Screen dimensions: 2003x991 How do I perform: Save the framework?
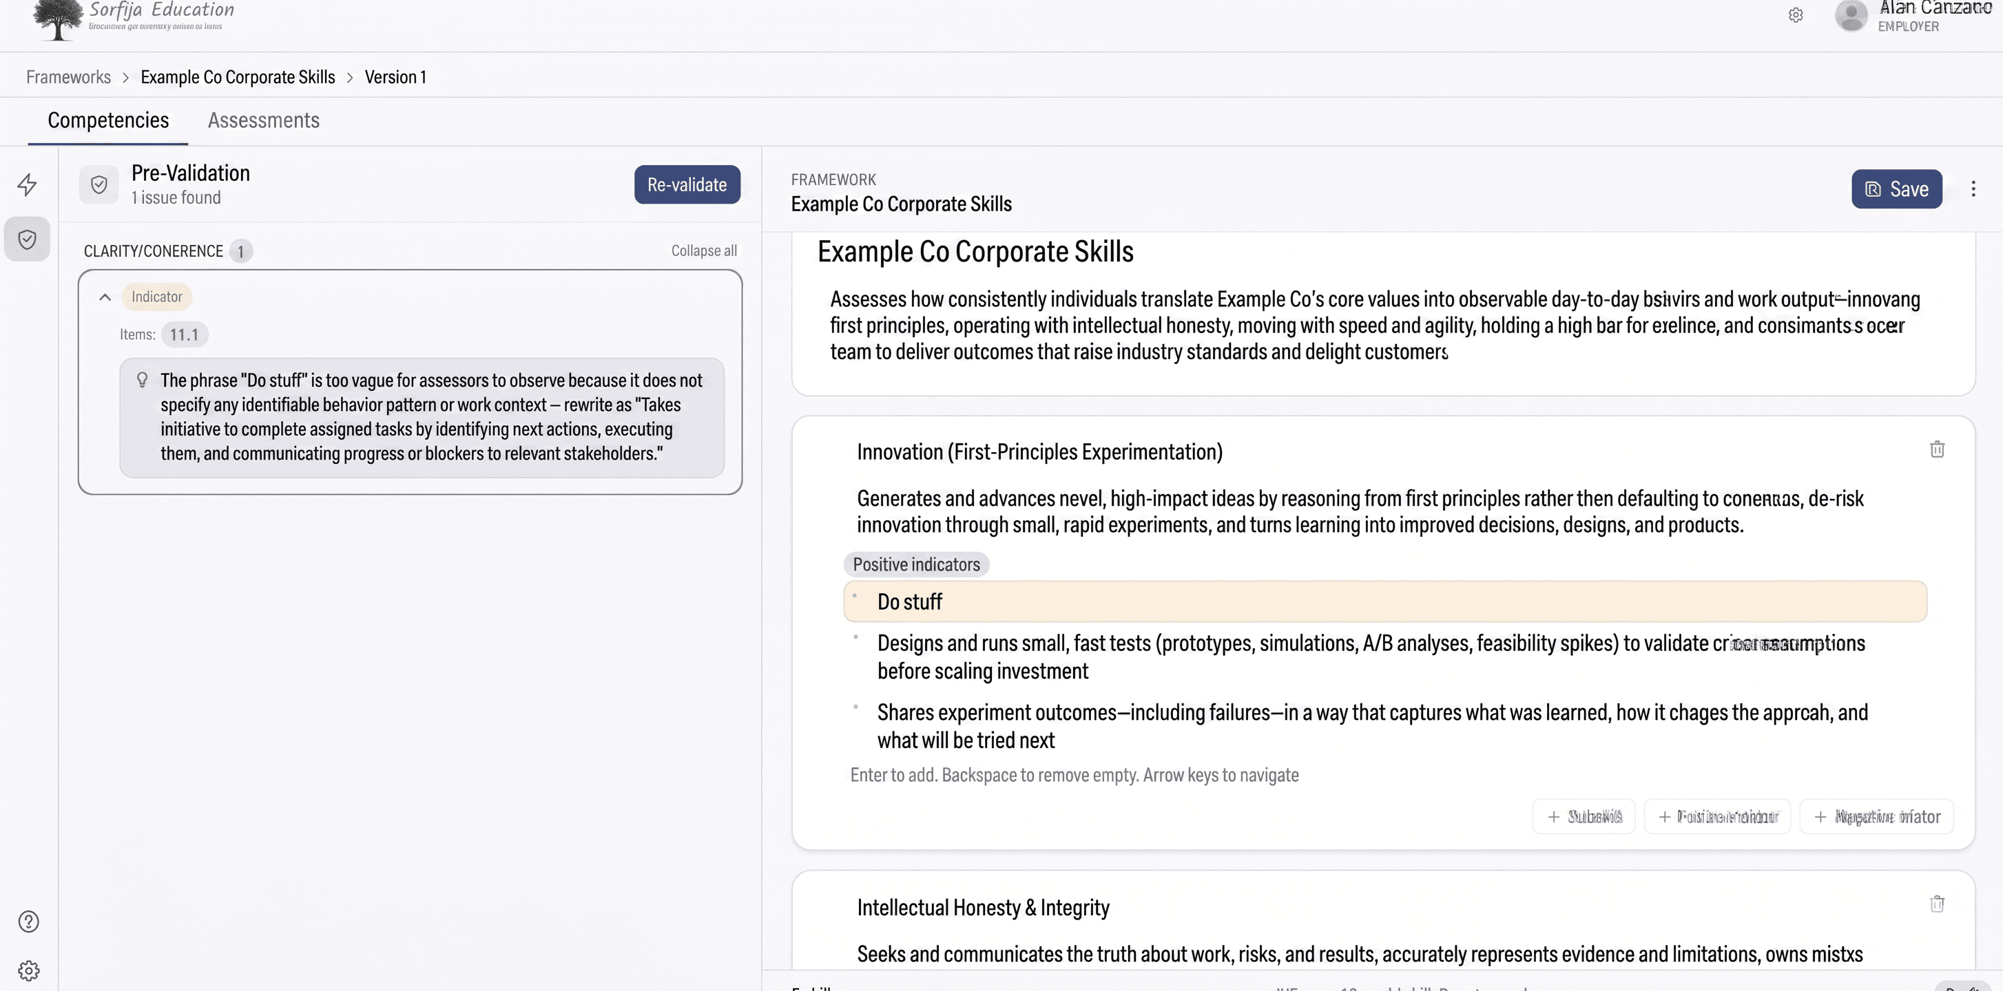pos(1896,189)
